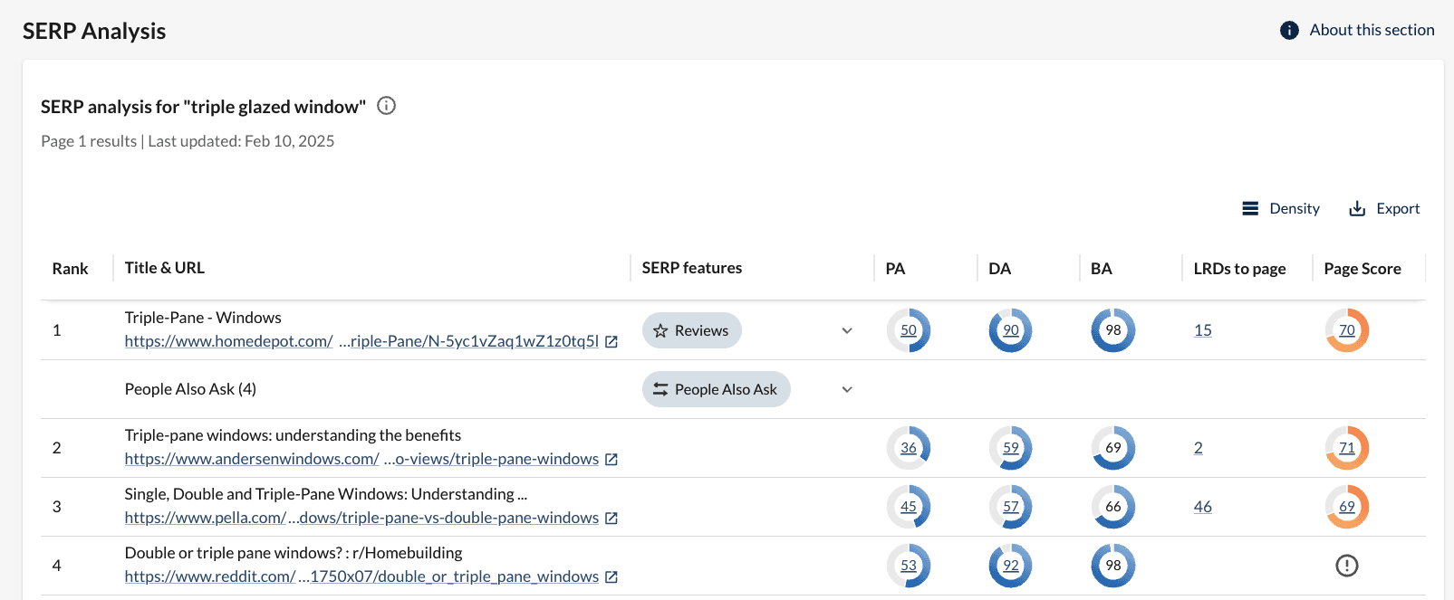Image resolution: width=1454 pixels, height=600 pixels.
Task: Open homedepot.com result external link icon
Action: tap(611, 342)
